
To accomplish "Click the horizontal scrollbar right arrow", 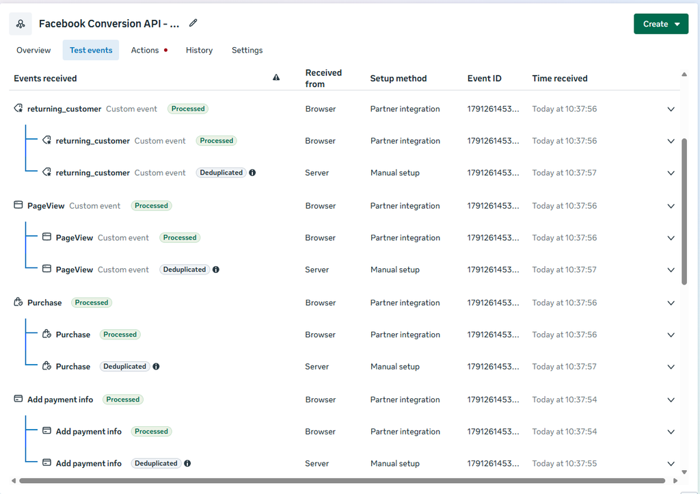I will [675, 480].
